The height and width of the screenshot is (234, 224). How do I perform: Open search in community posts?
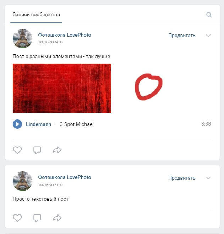(x=209, y=15)
